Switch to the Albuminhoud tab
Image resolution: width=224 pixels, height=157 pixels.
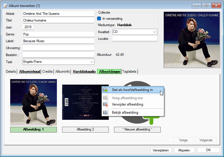click(30, 72)
